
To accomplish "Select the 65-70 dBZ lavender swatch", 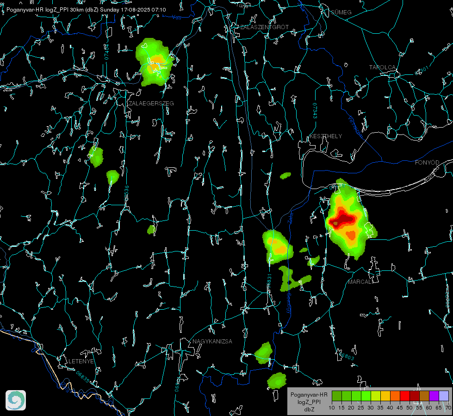I will 444,396.
